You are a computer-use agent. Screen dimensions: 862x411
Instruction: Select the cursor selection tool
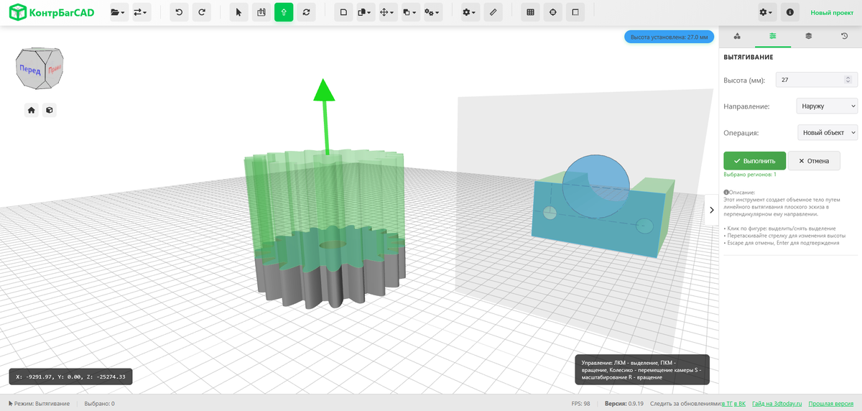point(239,12)
